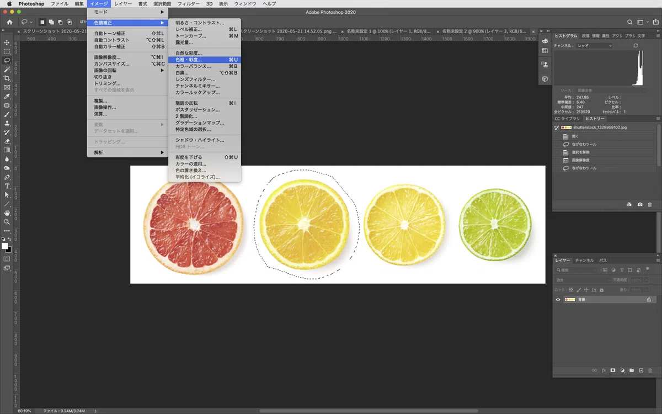The image size is (662, 414).
Task: Choose カラーバランス... menu item
Action: coord(204,66)
